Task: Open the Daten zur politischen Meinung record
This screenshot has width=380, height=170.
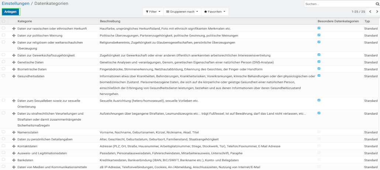Action: [x=40, y=36]
